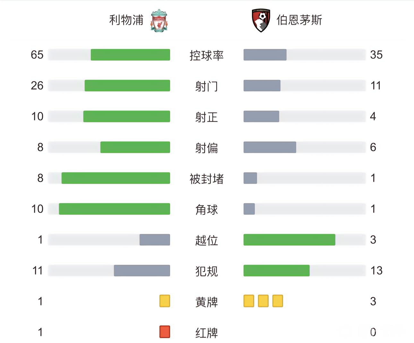The image size is (414, 343).
Task: Click Bournemouth's first yellow card icon
Action: 249,301
